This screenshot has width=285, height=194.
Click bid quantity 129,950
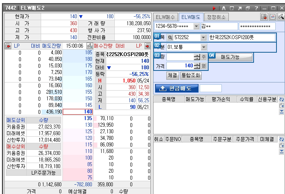(x=105, y=125)
